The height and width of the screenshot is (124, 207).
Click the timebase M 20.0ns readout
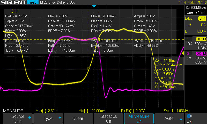tap(47, 3)
